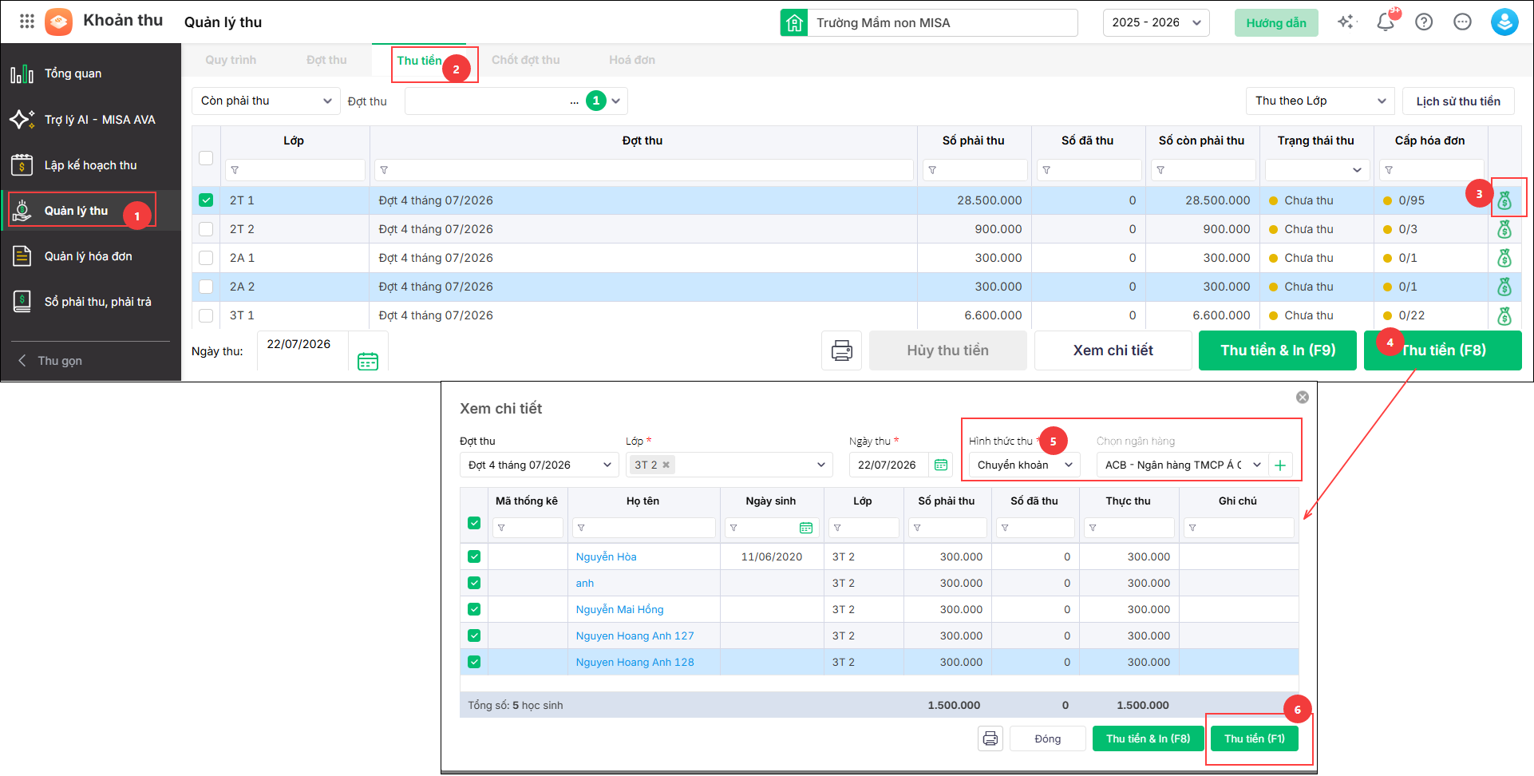Open the school year 2025 - 2026 dropdown
This screenshot has width=1534, height=776.
tap(1156, 22)
